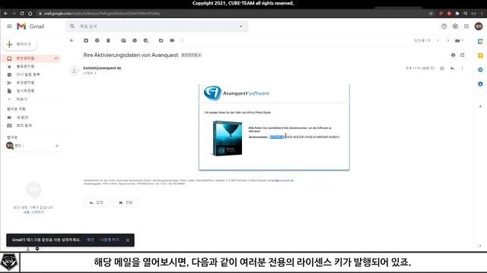Screen dimensions: 487x273
Task: Click the kontakt@avanquest.de link in footer
Action: (280, 180)
